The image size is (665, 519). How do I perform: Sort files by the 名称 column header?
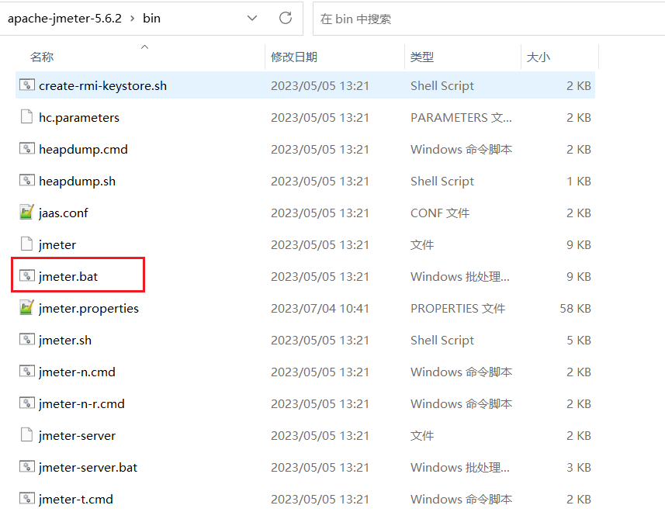42,57
